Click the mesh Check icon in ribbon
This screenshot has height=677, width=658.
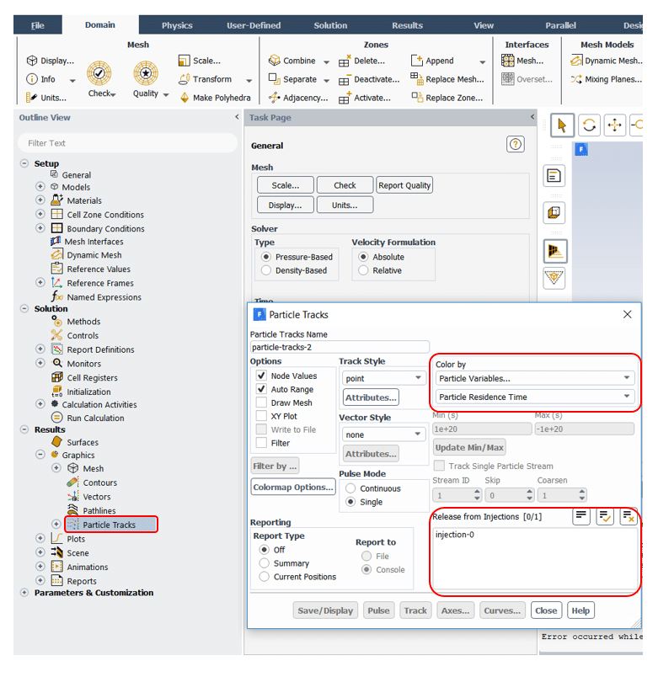(100, 74)
